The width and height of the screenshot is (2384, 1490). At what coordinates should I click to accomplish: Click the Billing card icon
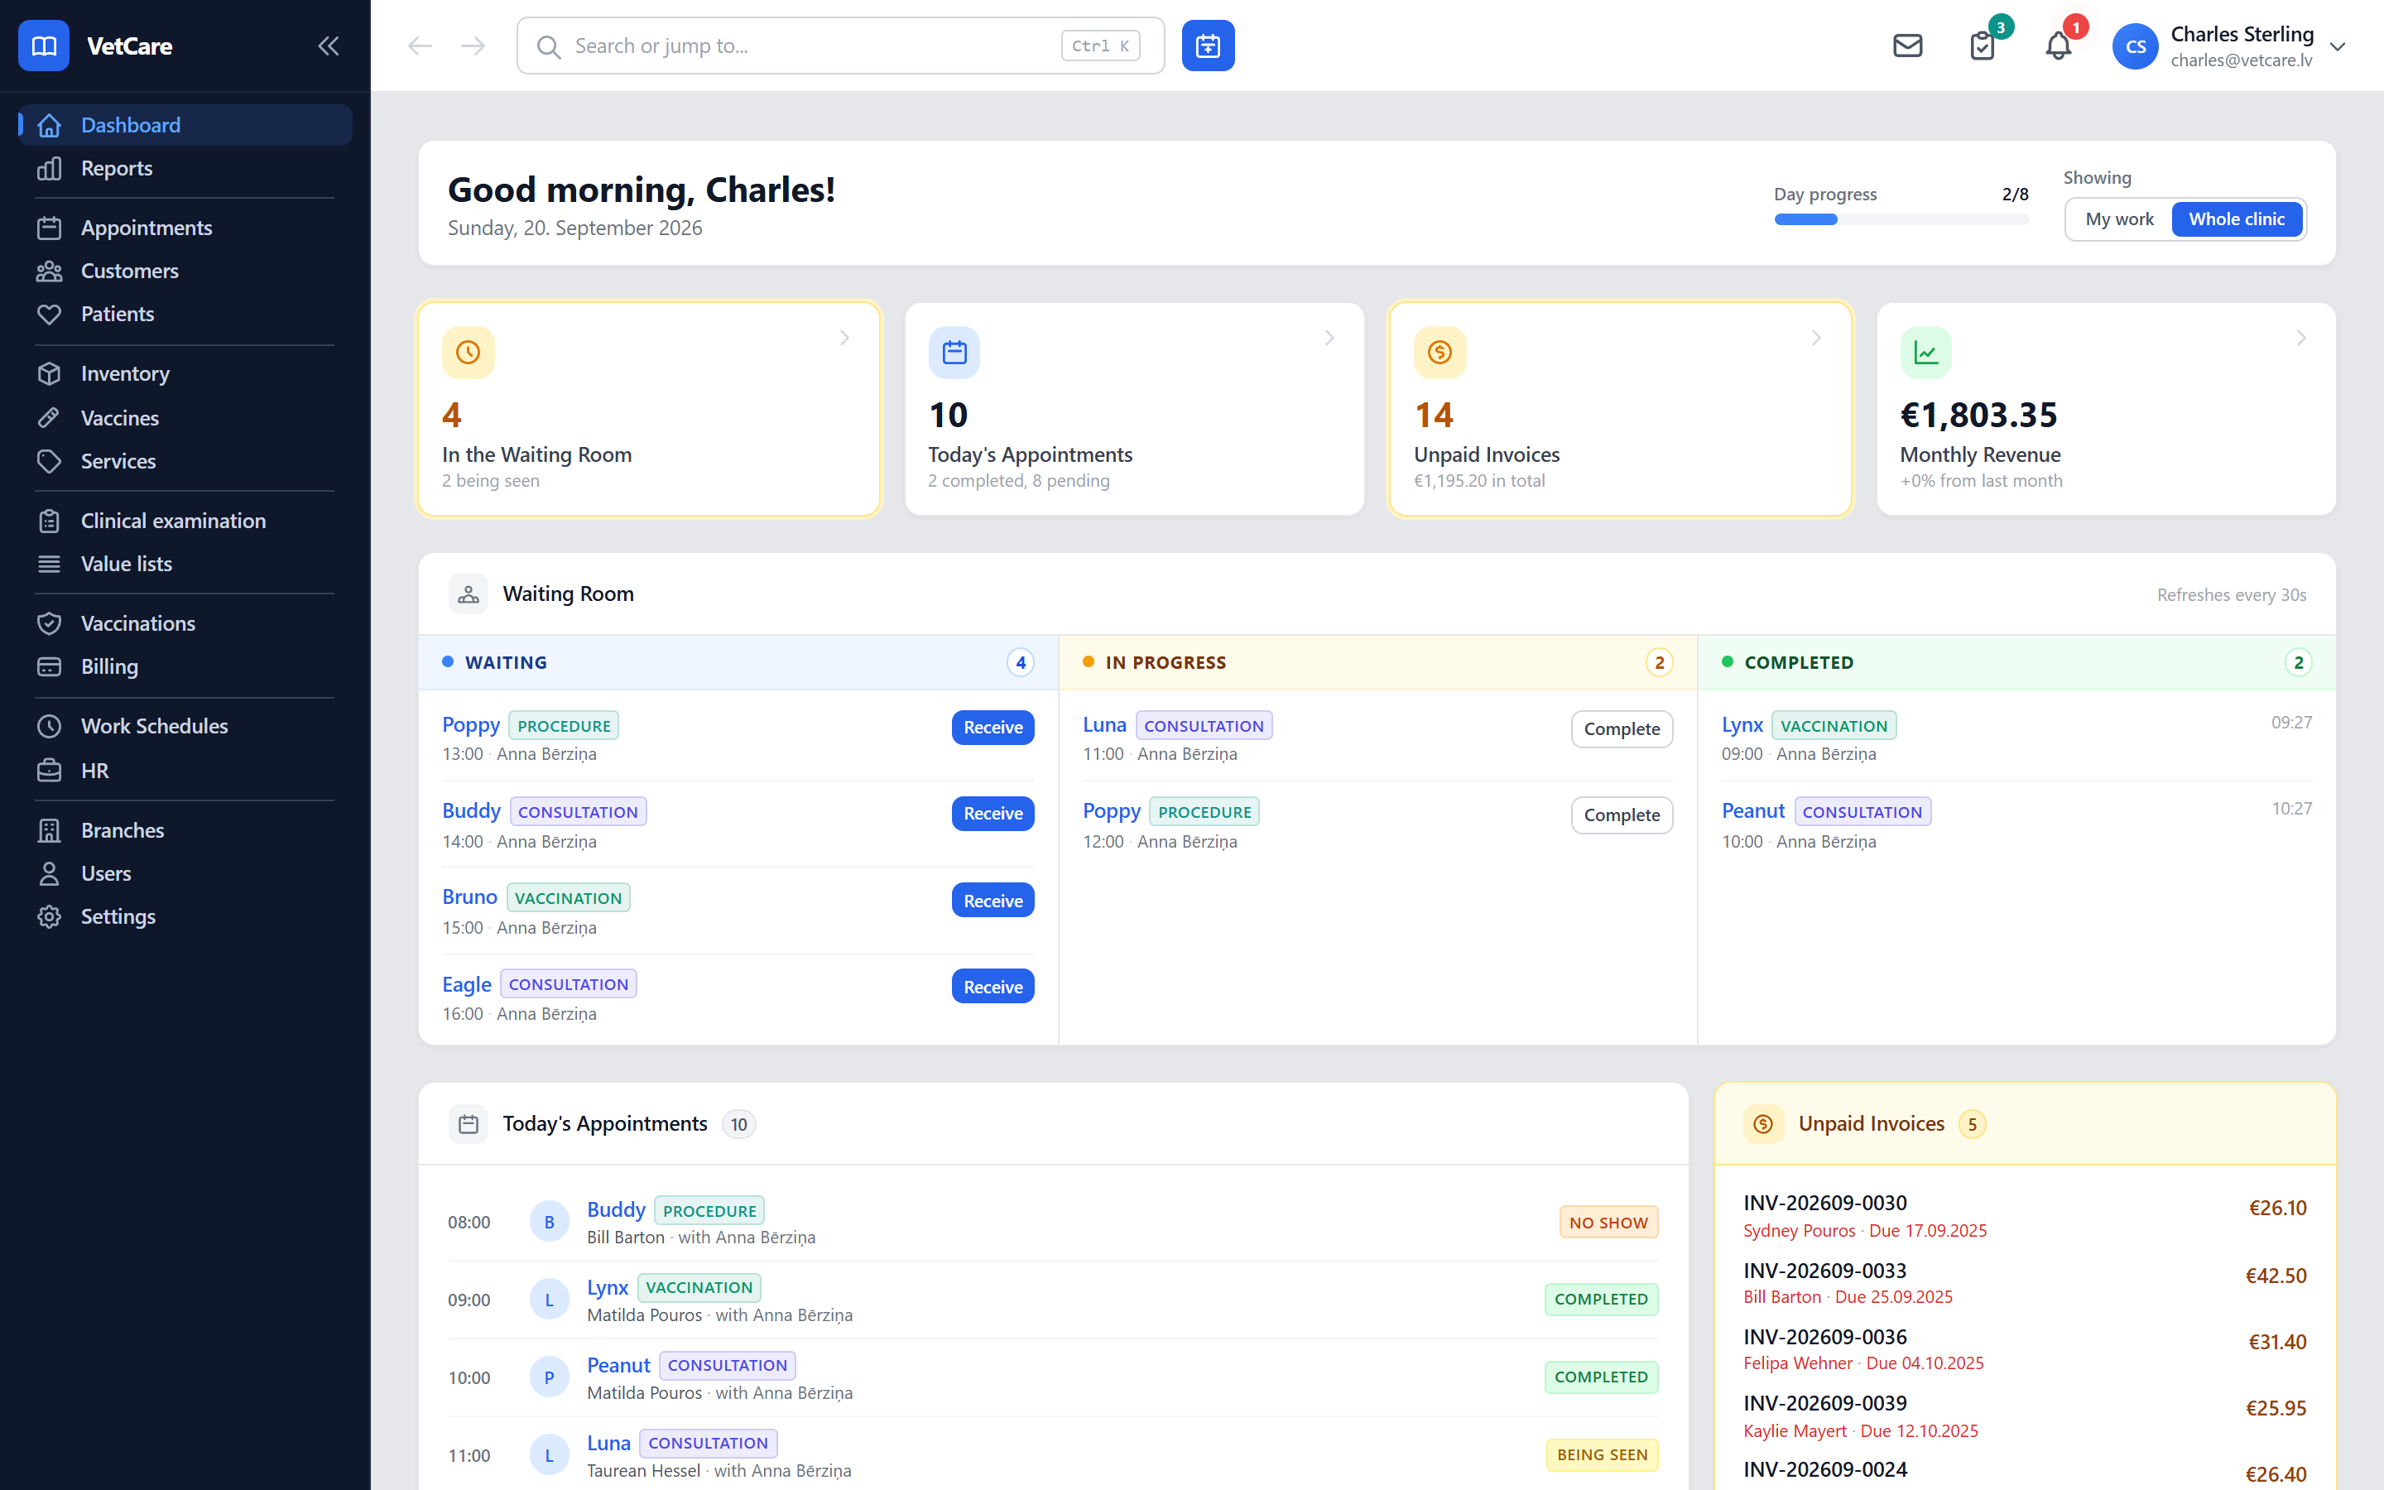[50, 667]
